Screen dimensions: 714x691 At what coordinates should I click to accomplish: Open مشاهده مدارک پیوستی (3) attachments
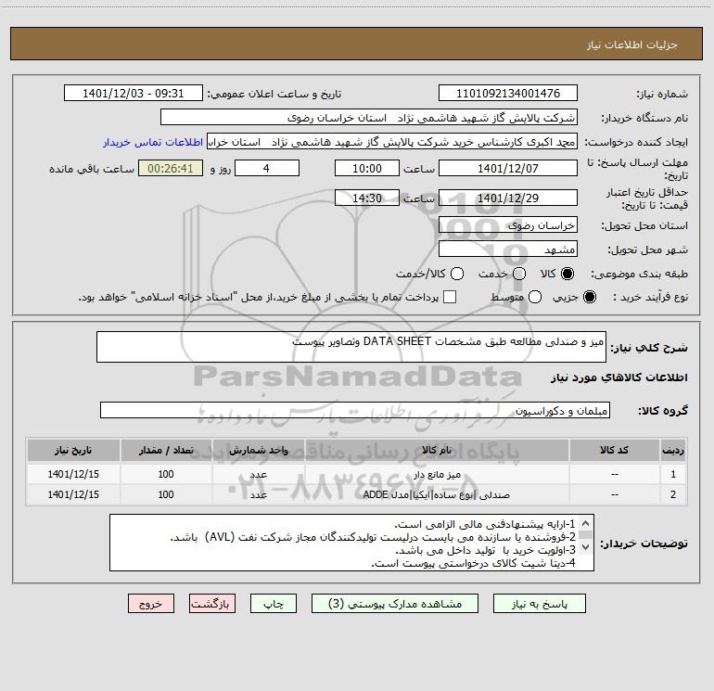395,604
